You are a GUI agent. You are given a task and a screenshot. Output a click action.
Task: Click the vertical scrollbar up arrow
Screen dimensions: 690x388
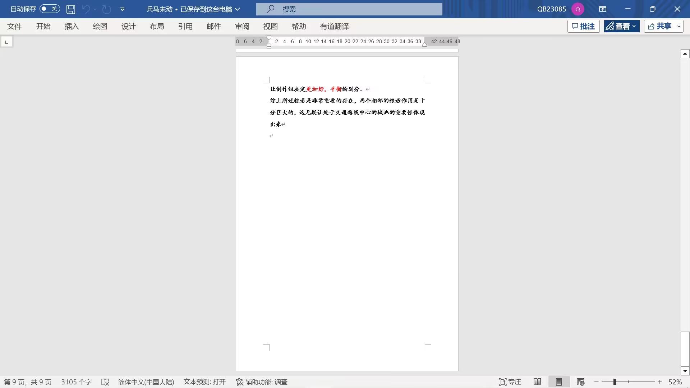685,54
